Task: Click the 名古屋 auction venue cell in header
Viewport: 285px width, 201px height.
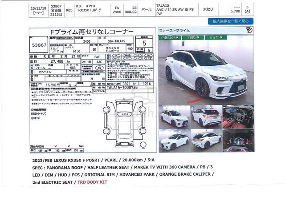Action: point(56,10)
